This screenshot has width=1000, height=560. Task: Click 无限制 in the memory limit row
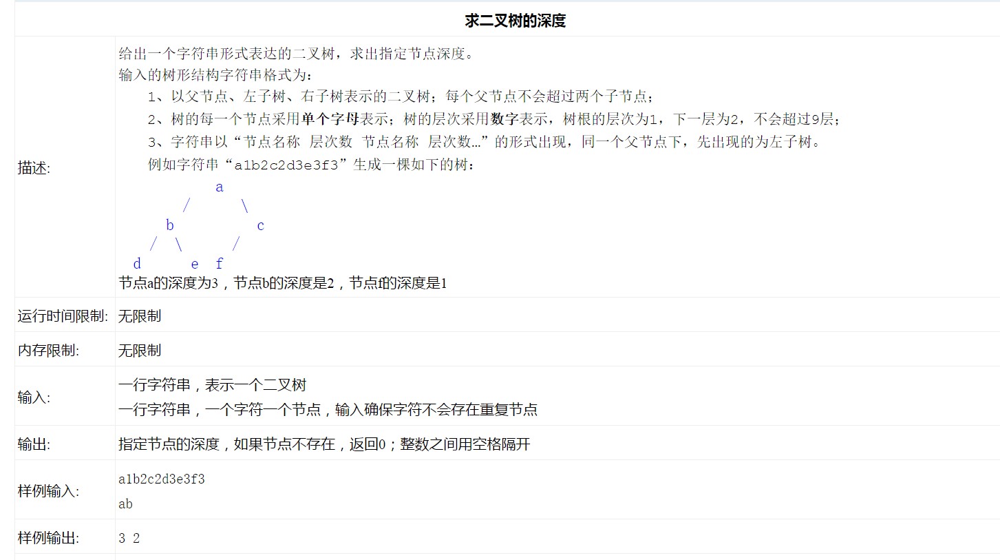click(x=140, y=351)
